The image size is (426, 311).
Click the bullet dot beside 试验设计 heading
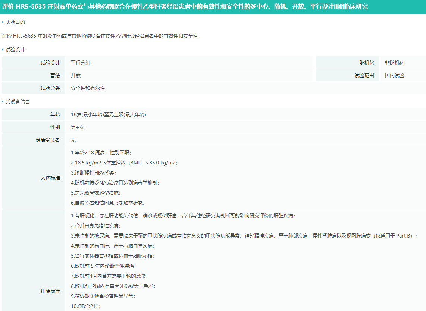tap(3, 50)
